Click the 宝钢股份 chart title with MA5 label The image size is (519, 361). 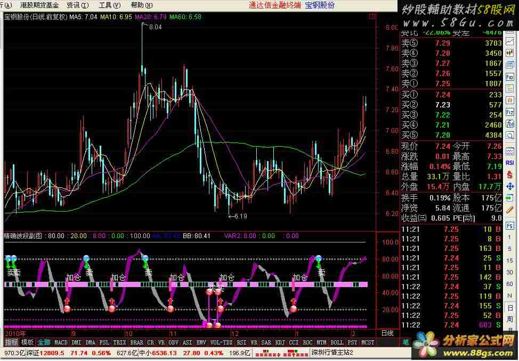click(x=51, y=17)
